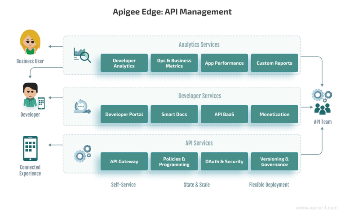Click the Developer Services chat cycle icon

[82, 107]
